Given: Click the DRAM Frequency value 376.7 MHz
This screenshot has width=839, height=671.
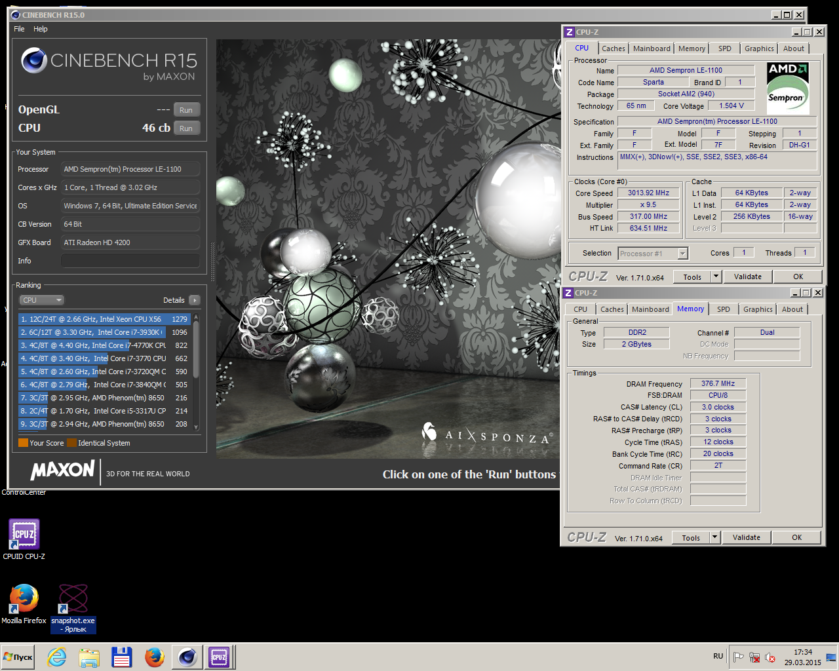Looking at the screenshot, I should point(718,384).
